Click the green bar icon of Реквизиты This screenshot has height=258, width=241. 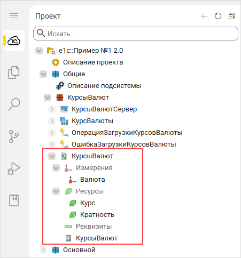click(x=68, y=227)
